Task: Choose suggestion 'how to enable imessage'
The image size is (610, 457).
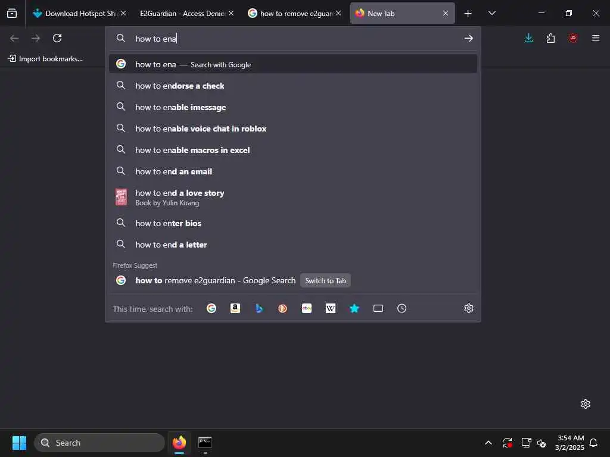Action: (x=293, y=107)
